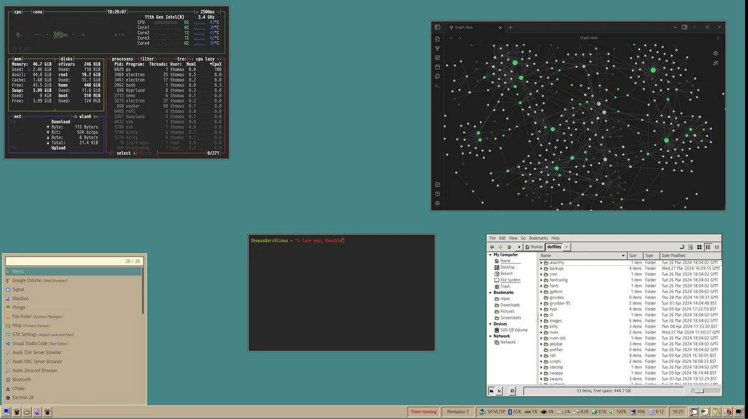748x419 pixels.
Task: Toggle dual pane view in the file manager
Action: tap(716, 247)
